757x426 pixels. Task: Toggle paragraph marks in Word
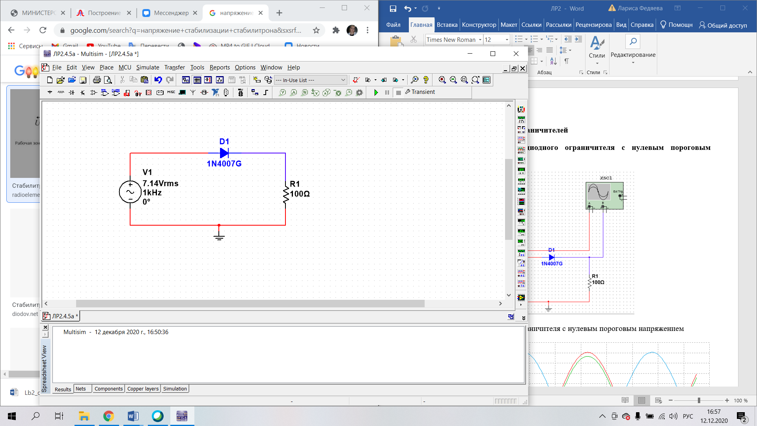(567, 61)
